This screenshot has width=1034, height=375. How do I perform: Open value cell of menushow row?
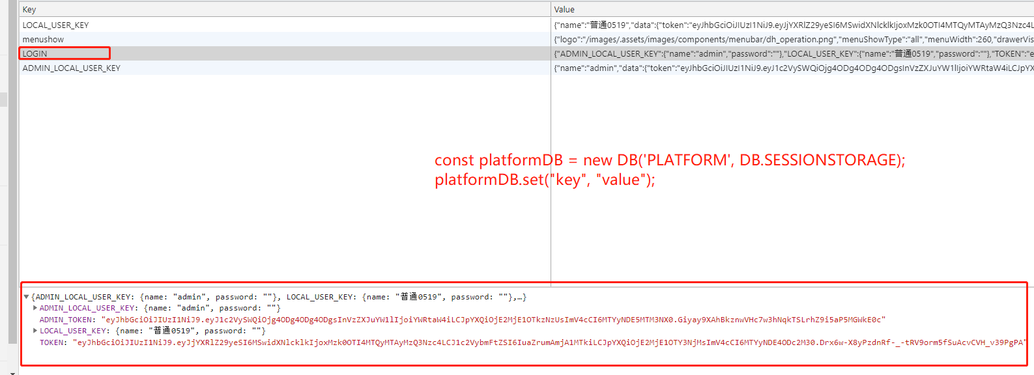(x=792, y=39)
